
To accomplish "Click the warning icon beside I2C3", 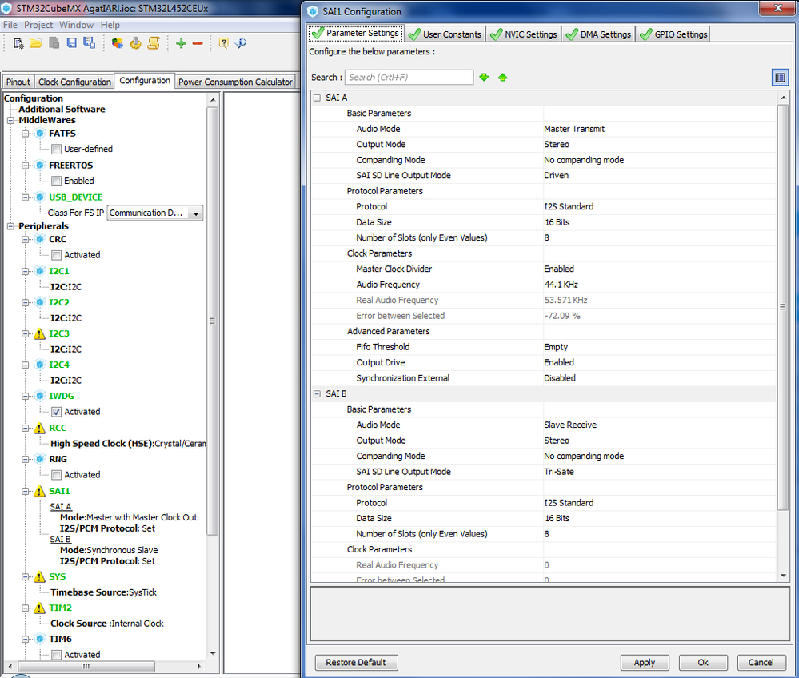I will coord(40,334).
